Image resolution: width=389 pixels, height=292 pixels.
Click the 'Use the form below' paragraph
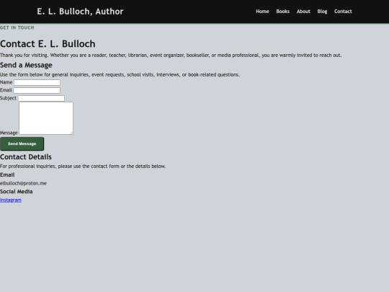click(x=120, y=75)
